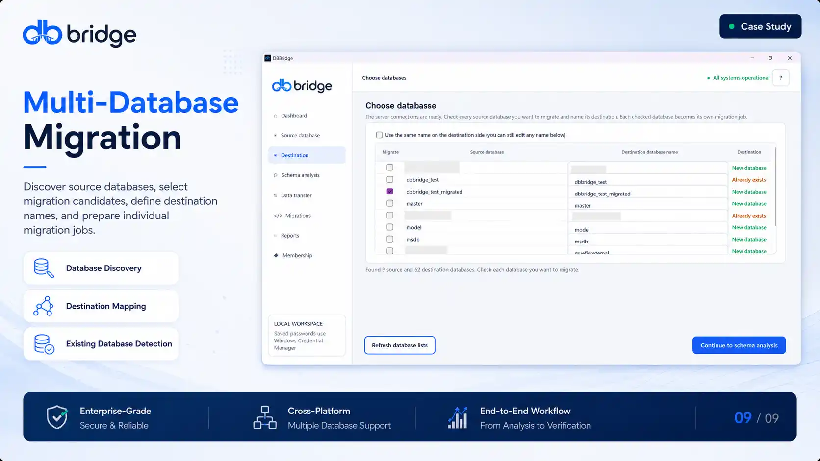Image resolution: width=820 pixels, height=461 pixels.
Task: Click the help question mark button
Action: tap(780, 78)
